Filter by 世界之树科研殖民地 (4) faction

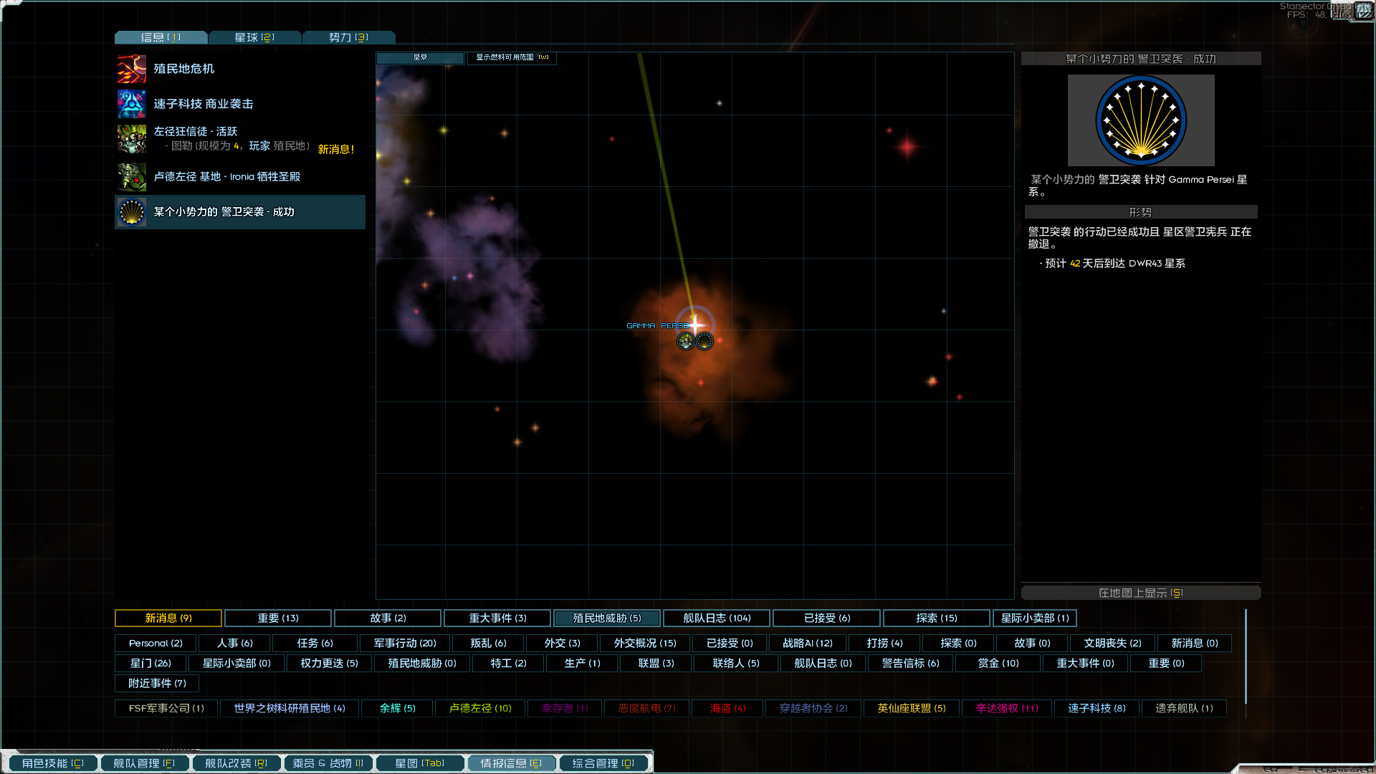(290, 708)
